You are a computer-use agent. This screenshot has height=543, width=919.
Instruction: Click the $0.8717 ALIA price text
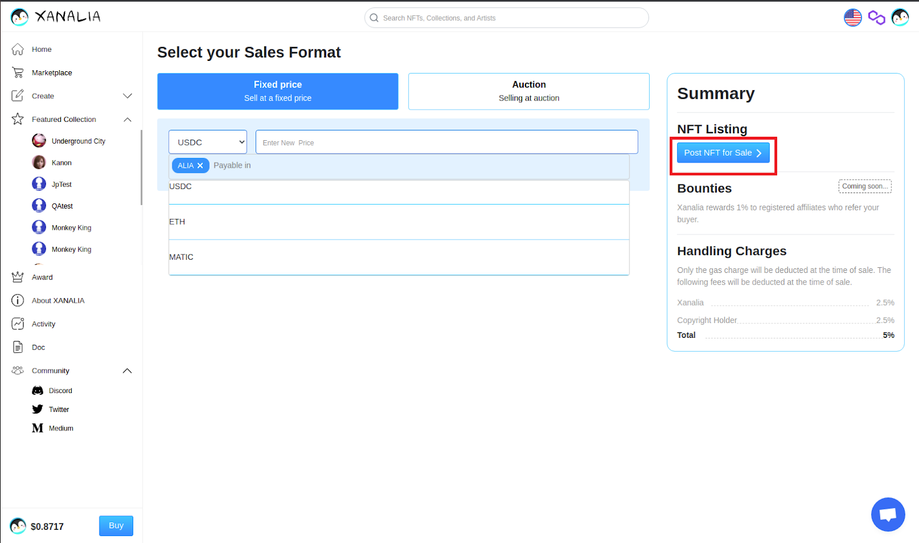(x=47, y=526)
